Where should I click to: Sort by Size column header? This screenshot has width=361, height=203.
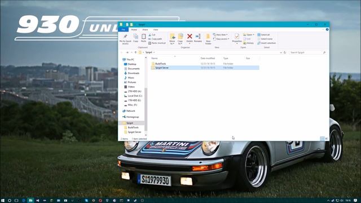pos(248,59)
